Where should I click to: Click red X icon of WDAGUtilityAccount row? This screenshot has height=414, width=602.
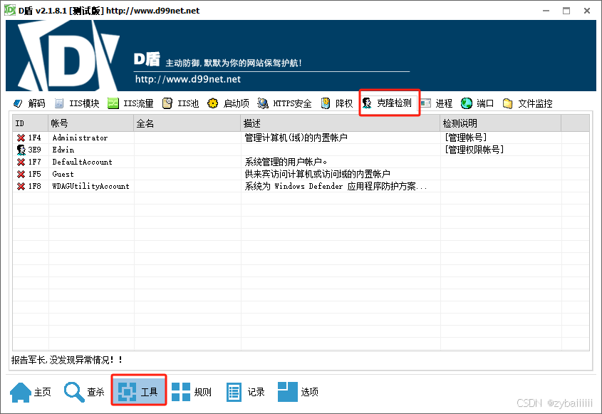click(21, 186)
